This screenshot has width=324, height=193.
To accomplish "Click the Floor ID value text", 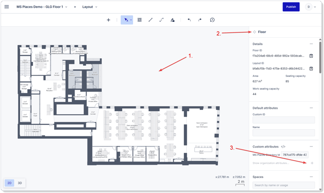I will tap(279, 56).
